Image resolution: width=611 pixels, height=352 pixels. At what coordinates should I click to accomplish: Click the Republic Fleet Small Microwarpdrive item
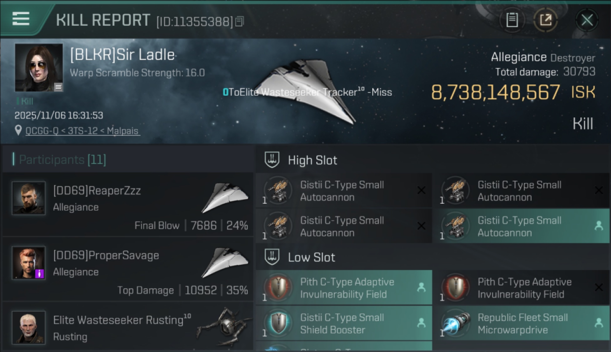click(521, 323)
